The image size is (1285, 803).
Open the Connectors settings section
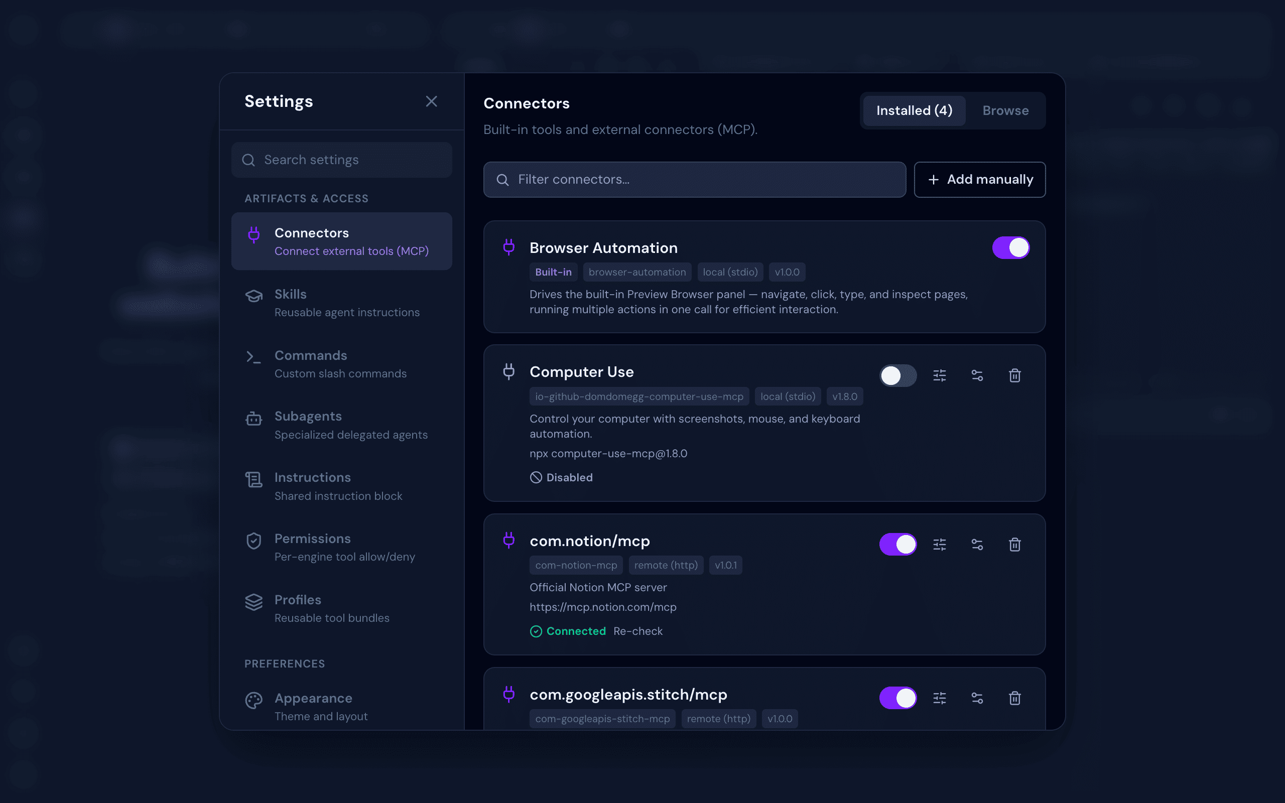coord(341,241)
